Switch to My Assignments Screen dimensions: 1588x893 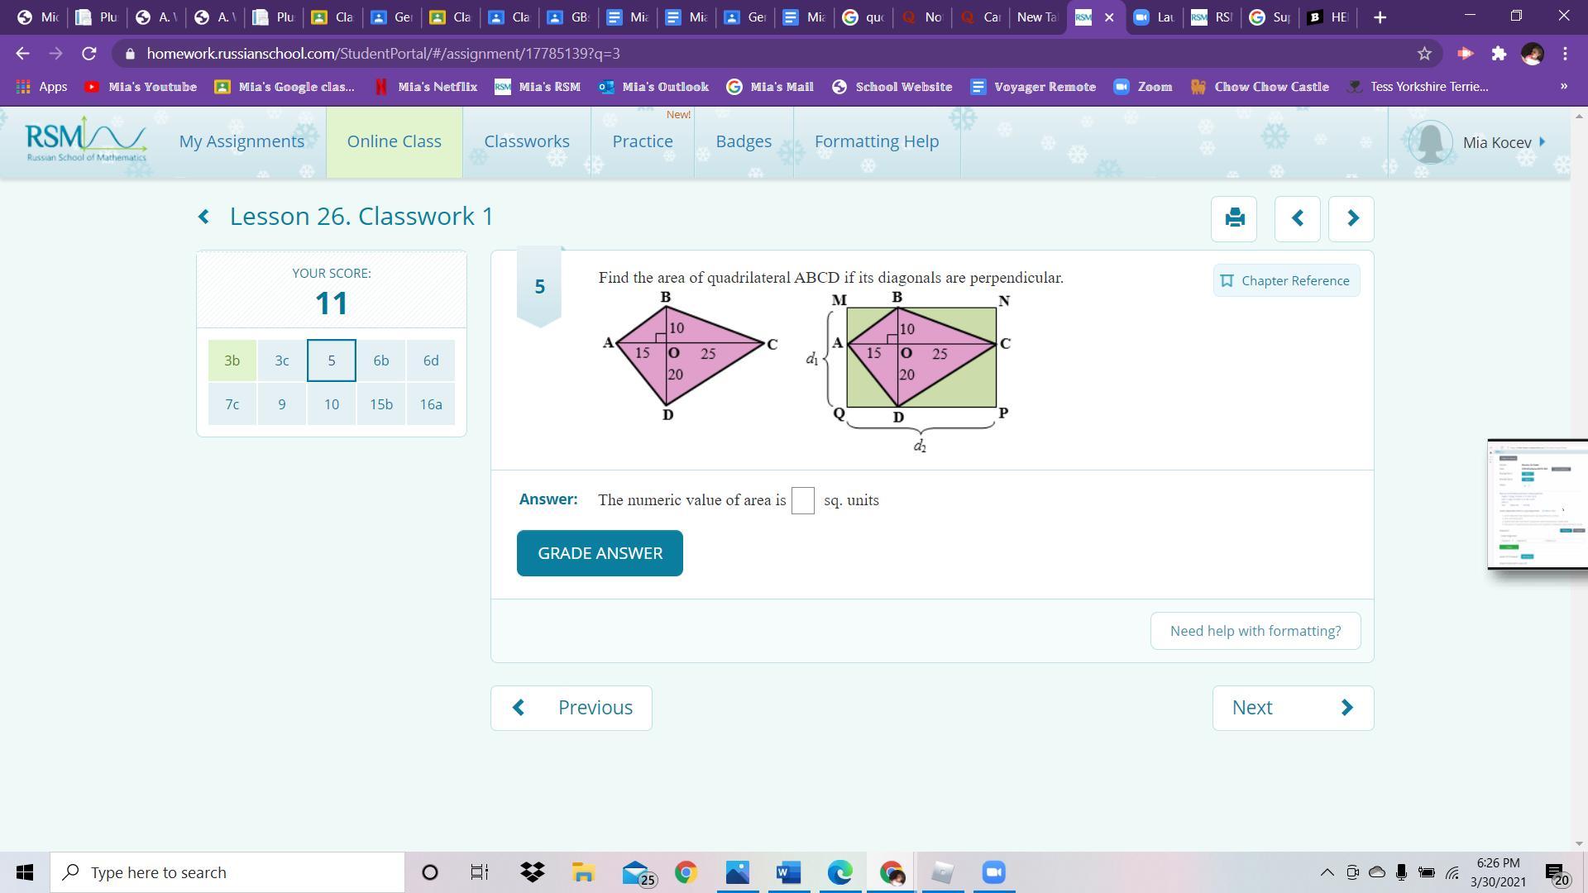242,141
